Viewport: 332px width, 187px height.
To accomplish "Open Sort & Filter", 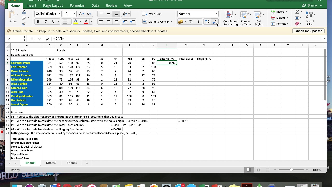I will pos(310,19).
